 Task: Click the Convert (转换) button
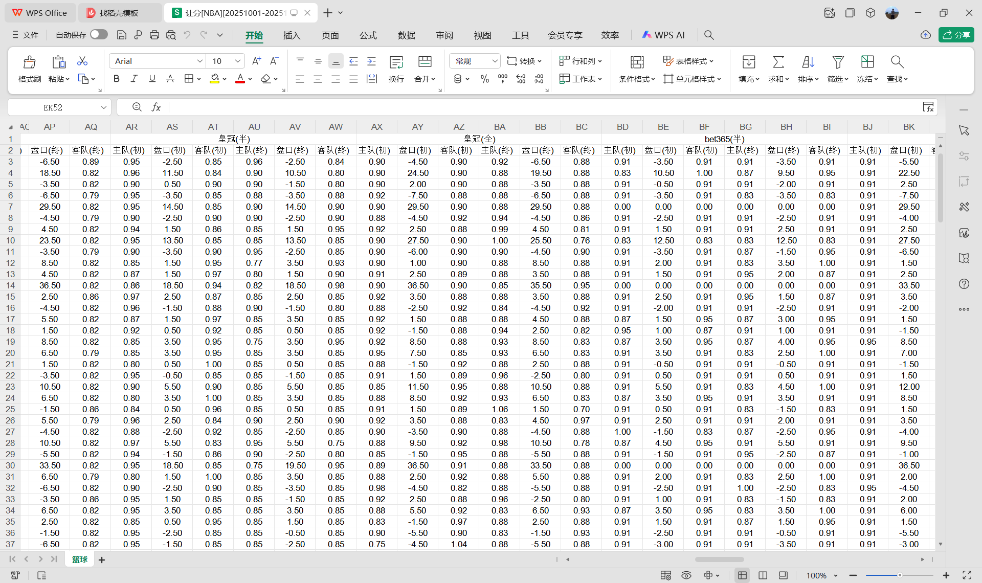(524, 61)
